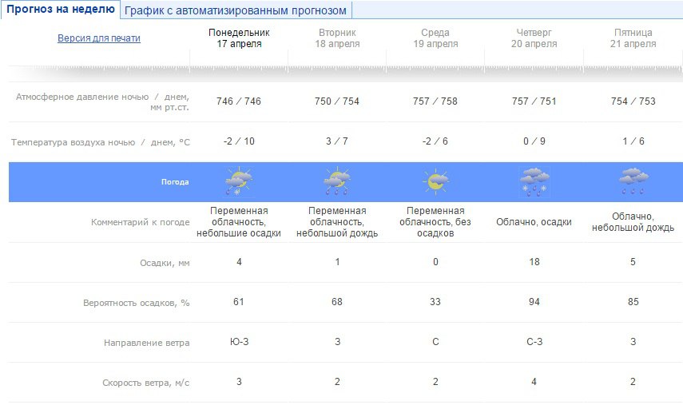Click Friday's cloudy light rain icon
The image size is (683, 413).
[633, 181]
